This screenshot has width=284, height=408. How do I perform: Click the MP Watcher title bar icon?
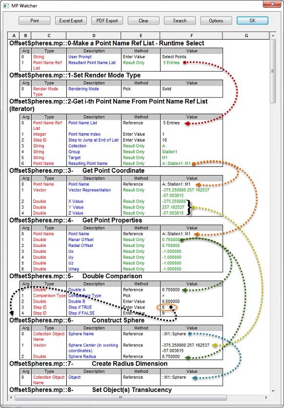click(6, 5)
